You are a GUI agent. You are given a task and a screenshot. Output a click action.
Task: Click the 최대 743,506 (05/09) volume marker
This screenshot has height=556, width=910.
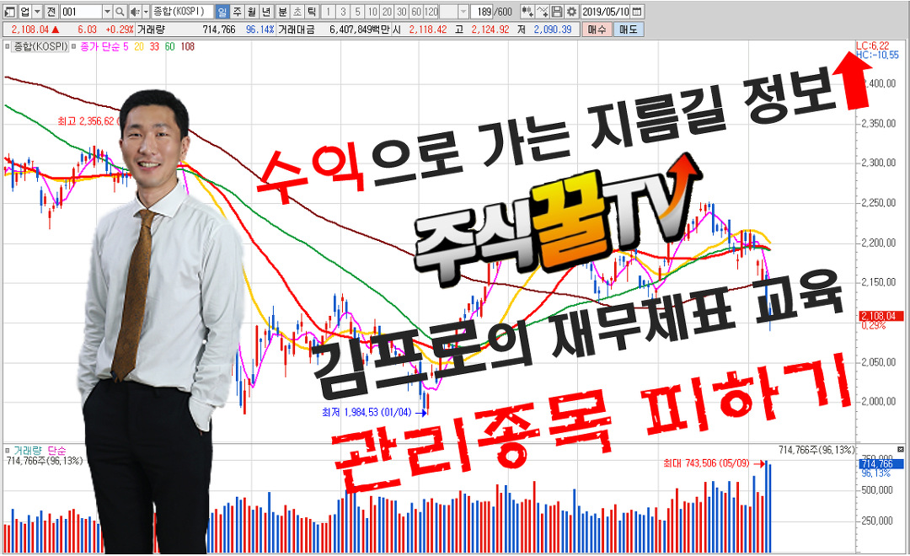(714, 463)
